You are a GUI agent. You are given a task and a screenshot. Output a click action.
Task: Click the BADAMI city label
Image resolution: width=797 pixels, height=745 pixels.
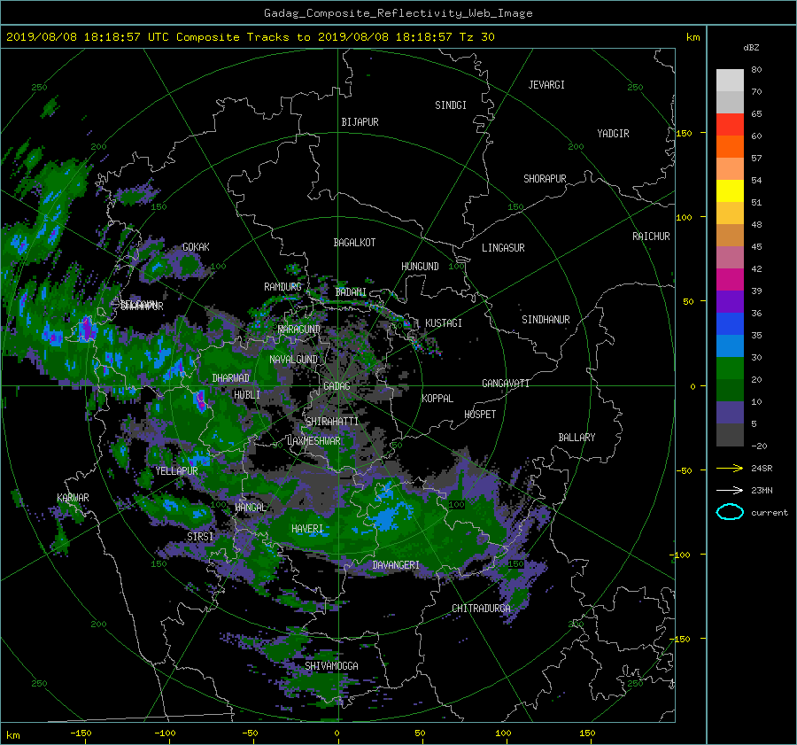[x=351, y=292]
